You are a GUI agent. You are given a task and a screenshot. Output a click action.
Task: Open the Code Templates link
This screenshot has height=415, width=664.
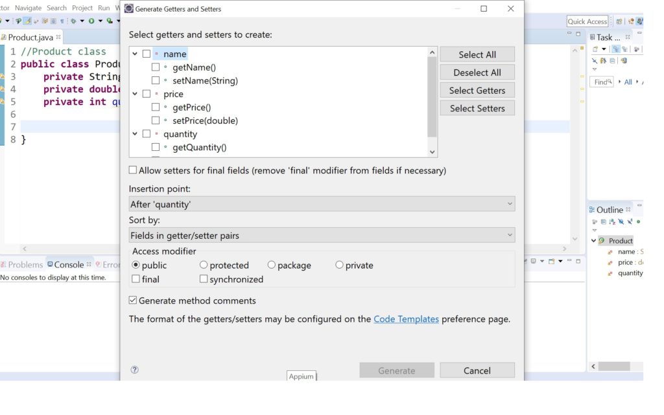point(406,319)
